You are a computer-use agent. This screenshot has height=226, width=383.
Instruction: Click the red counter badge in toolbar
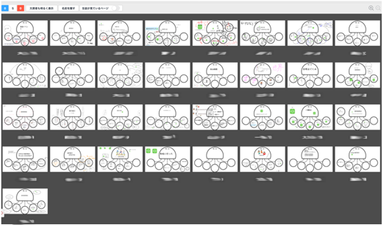pyautogui.click(x=21, y=8)
